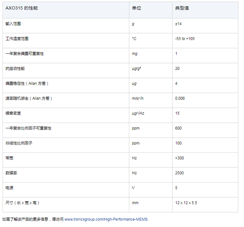Select the '一年复合比例因子可重复性' row label
This screenshot has height=227, width=244.
pyautogui.click(x=28, y=128)
